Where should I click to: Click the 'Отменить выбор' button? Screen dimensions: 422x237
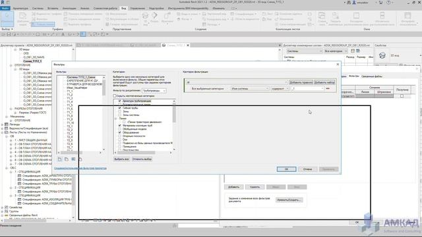(x=142, y=159)
